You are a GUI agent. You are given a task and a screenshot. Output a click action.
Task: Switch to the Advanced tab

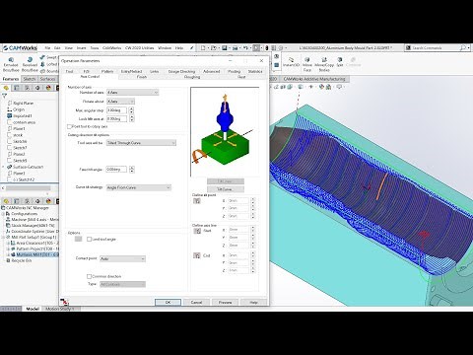(x=211, y=71)
